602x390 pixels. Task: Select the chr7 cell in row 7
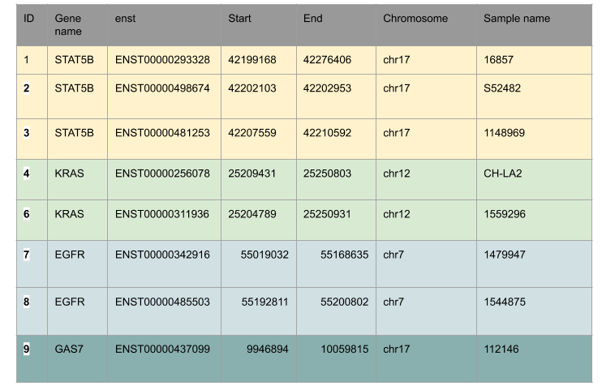tap(393, 255)
